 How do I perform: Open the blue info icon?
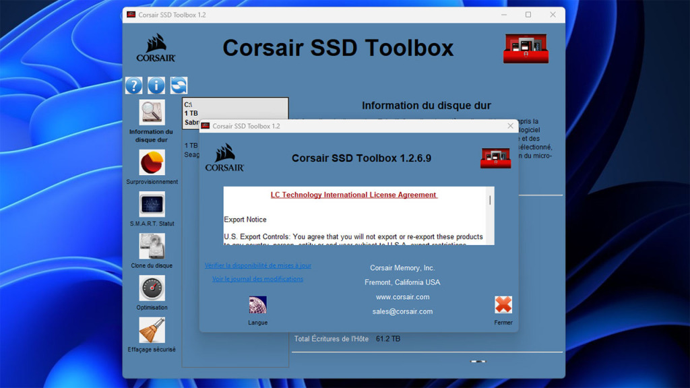click(156, 86)
